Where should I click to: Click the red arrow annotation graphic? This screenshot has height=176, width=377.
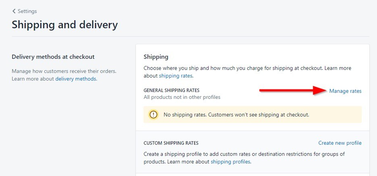click(x=292, y=90)
